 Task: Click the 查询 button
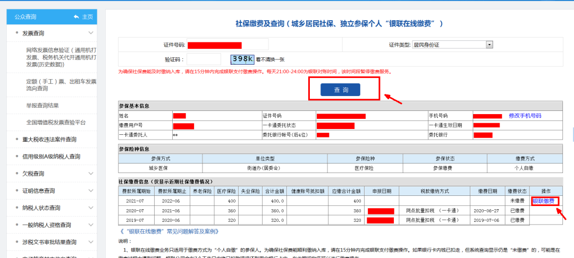[x=341, y=90]
